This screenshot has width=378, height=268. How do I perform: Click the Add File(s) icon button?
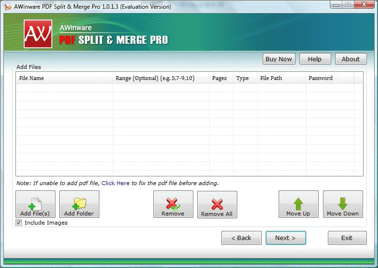(x=36, y=204)
